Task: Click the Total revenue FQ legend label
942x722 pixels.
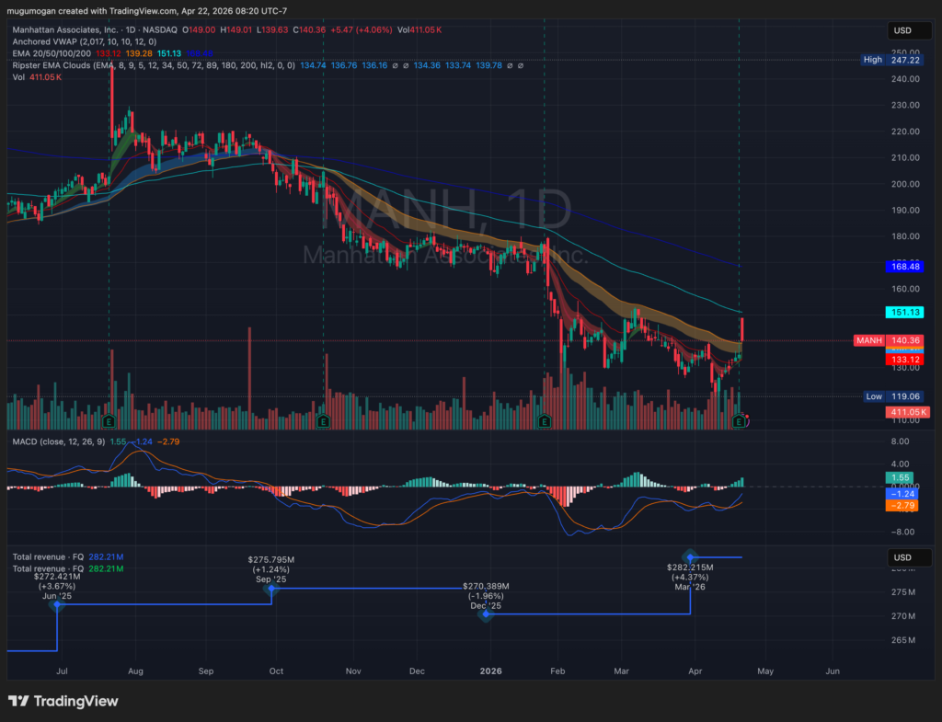Action: tap(46, 556)
